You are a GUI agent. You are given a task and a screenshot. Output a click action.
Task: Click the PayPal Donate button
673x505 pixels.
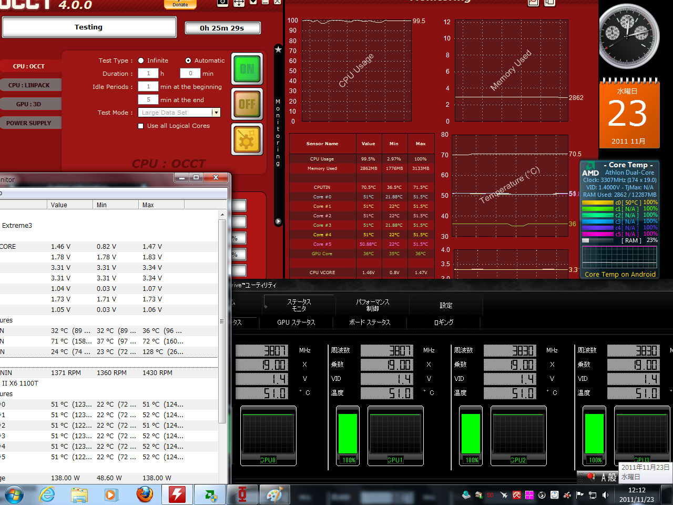pos(180,4)
